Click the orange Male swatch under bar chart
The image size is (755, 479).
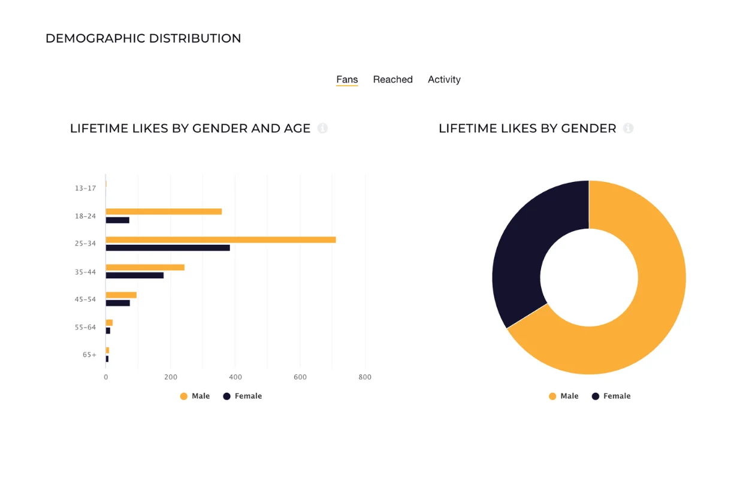click(x=184, y=396)
